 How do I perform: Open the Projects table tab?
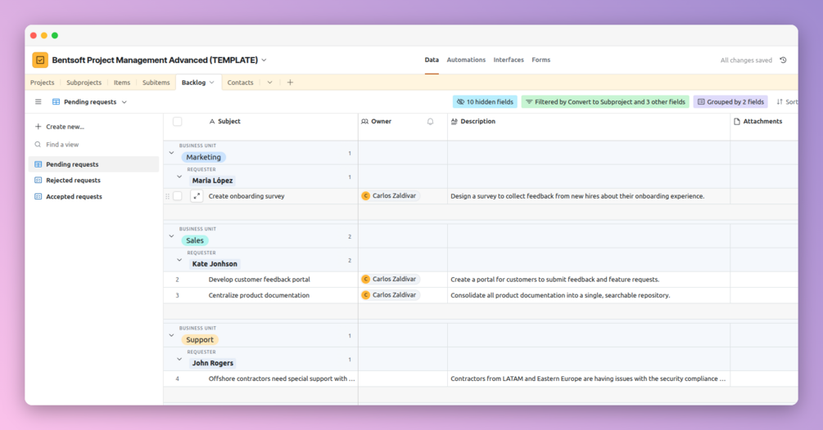pos(42,83)
